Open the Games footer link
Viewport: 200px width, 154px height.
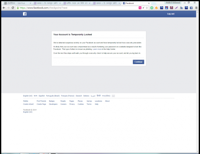89,101
